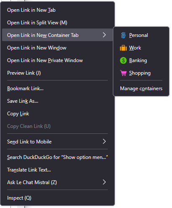Expand the Open Link in New Container Tab arrow
172x208 pixels.
[104, 35]
